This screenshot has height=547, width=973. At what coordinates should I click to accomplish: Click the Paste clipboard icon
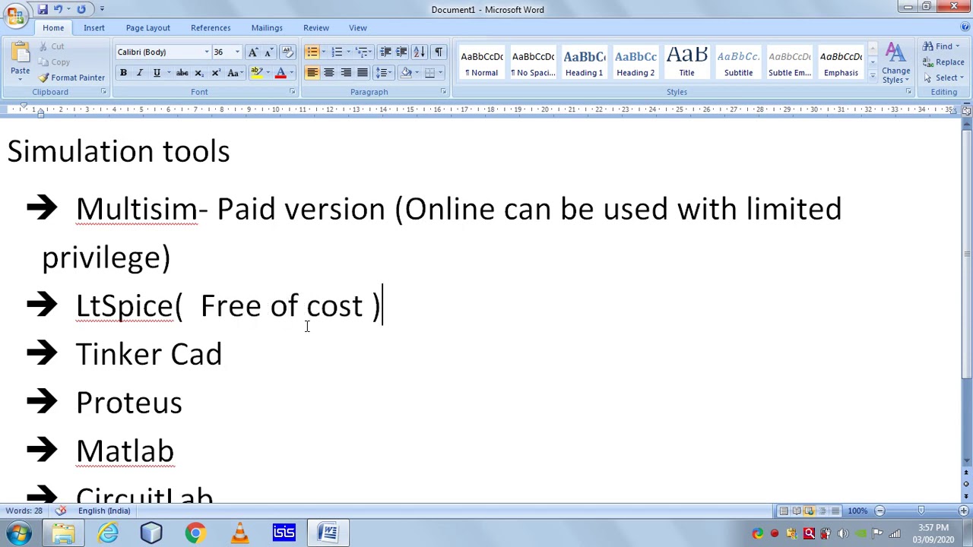pyautogui.click(x=21, y=53)
